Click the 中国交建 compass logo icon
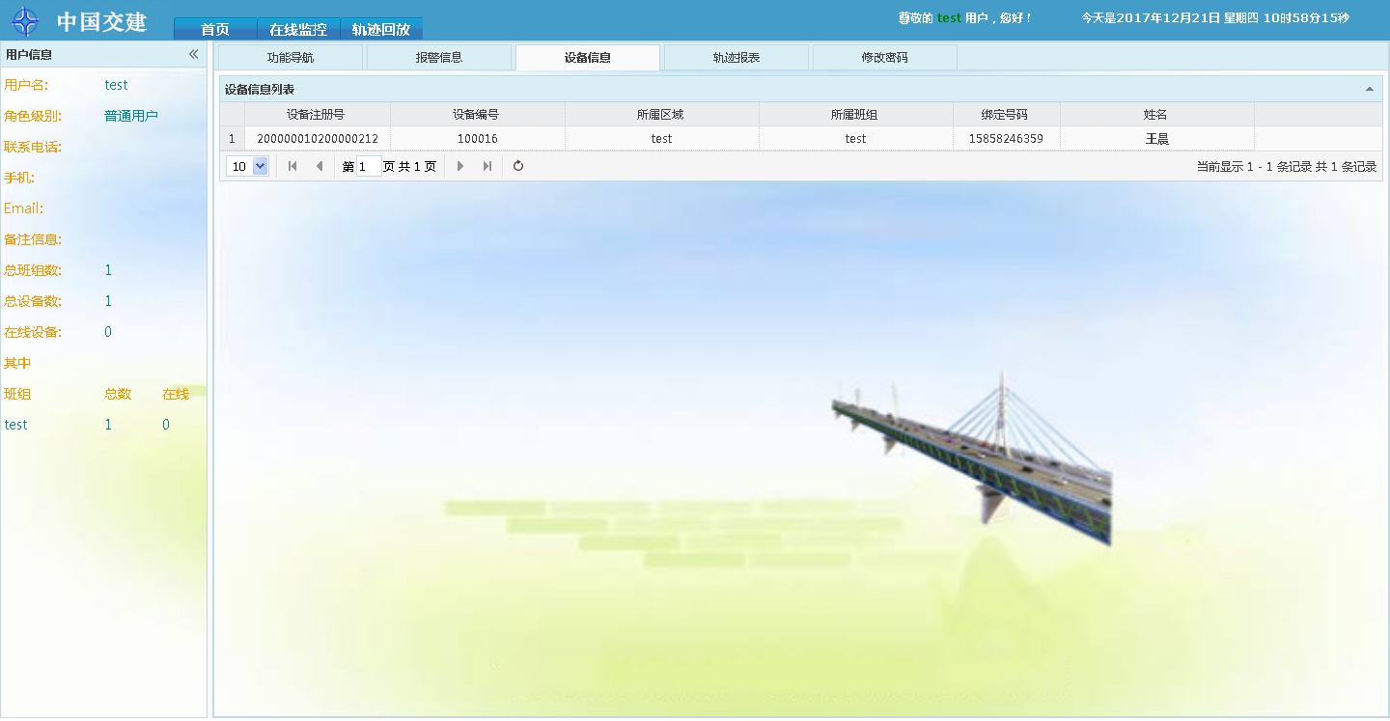This screenshot has height=721, width=1390. [x=25, y=21]
